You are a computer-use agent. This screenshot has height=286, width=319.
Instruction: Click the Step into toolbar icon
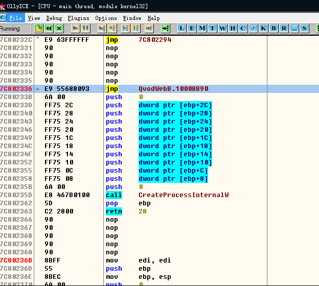coord(102,28)
